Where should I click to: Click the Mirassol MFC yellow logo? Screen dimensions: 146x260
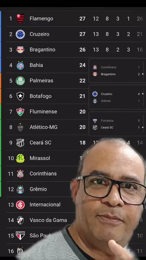point(20,158)
